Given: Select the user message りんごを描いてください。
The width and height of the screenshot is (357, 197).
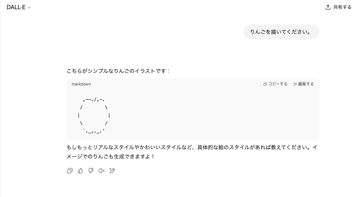Looking at the screenshot, I should [281, 32].
